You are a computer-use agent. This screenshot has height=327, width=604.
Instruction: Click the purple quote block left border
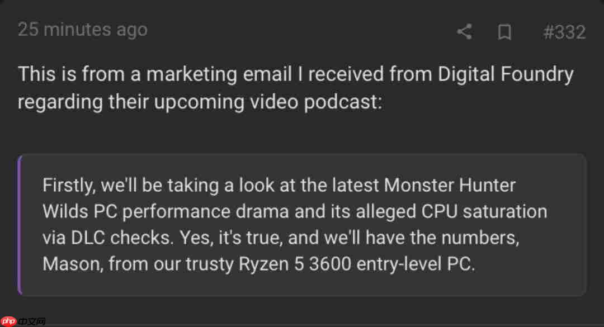pyautogui.click(x=20, y=225)
